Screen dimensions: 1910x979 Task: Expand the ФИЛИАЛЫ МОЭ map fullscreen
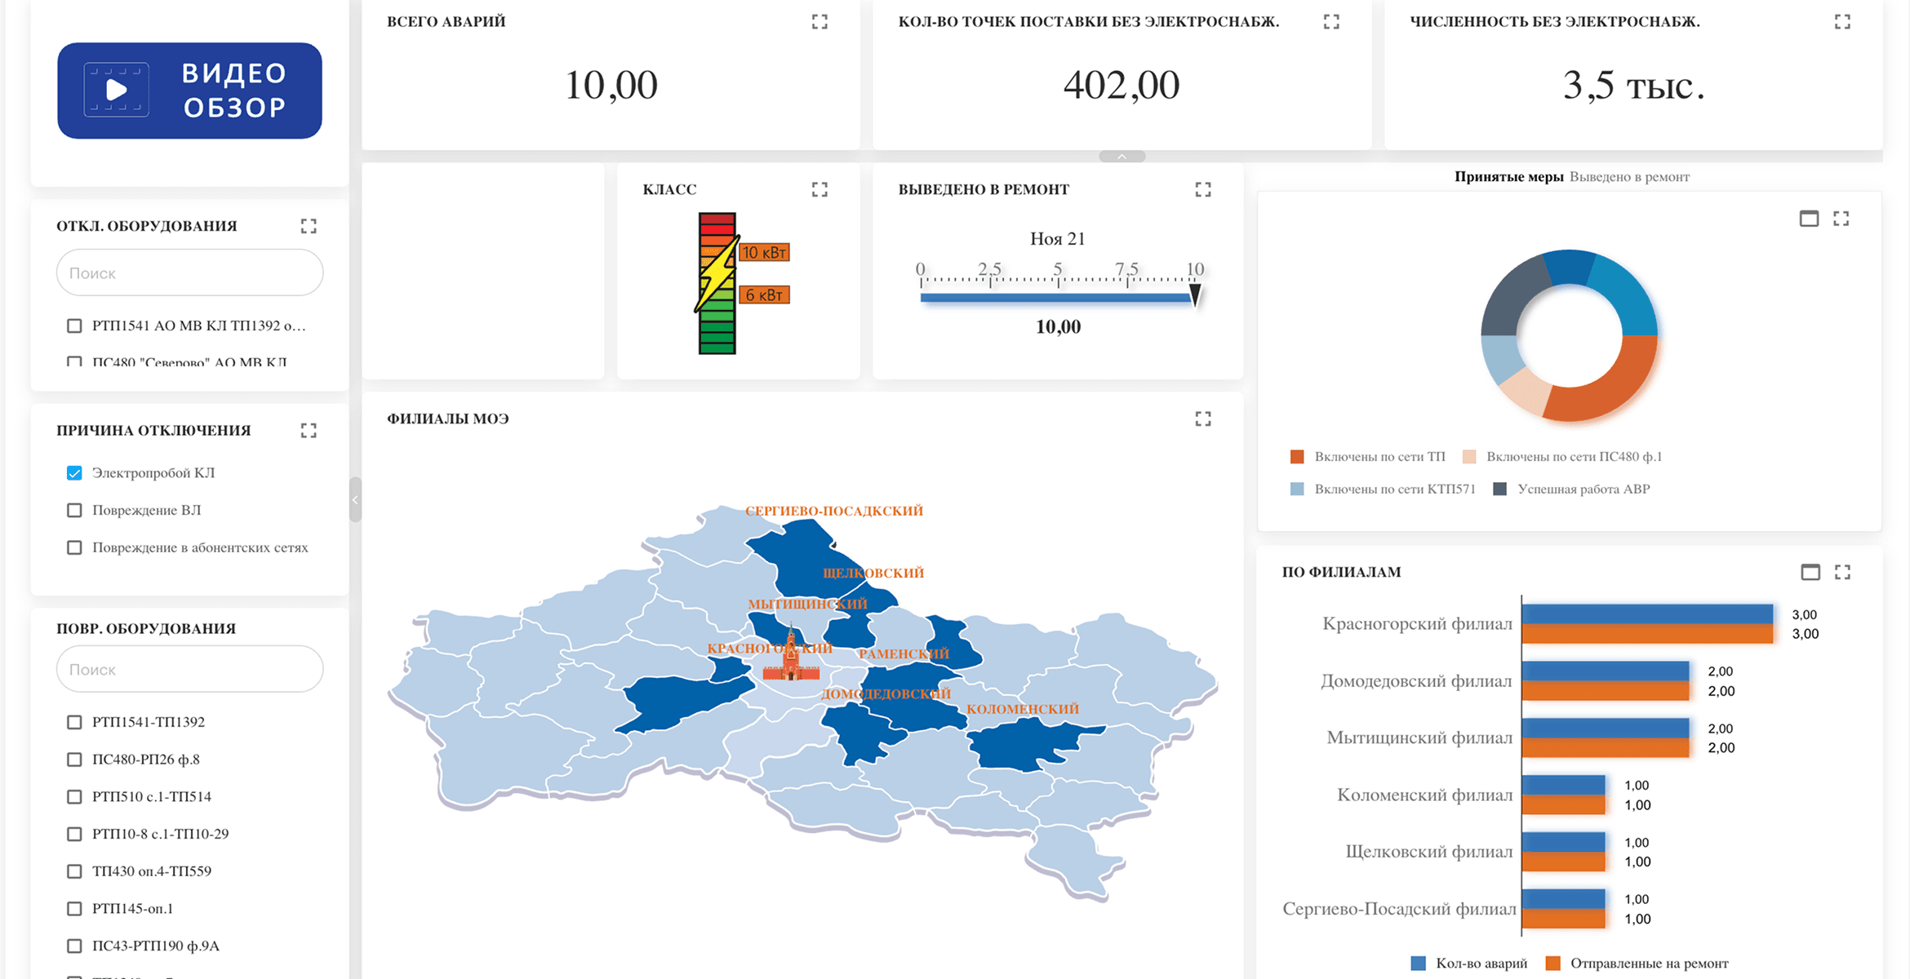point(1203,419)
